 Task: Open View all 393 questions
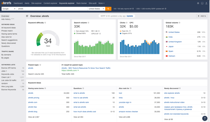coord(78,117)
